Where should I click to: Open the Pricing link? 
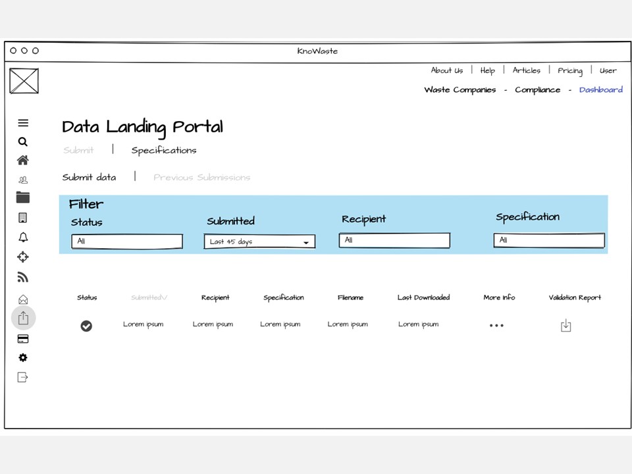coord(570,71)
